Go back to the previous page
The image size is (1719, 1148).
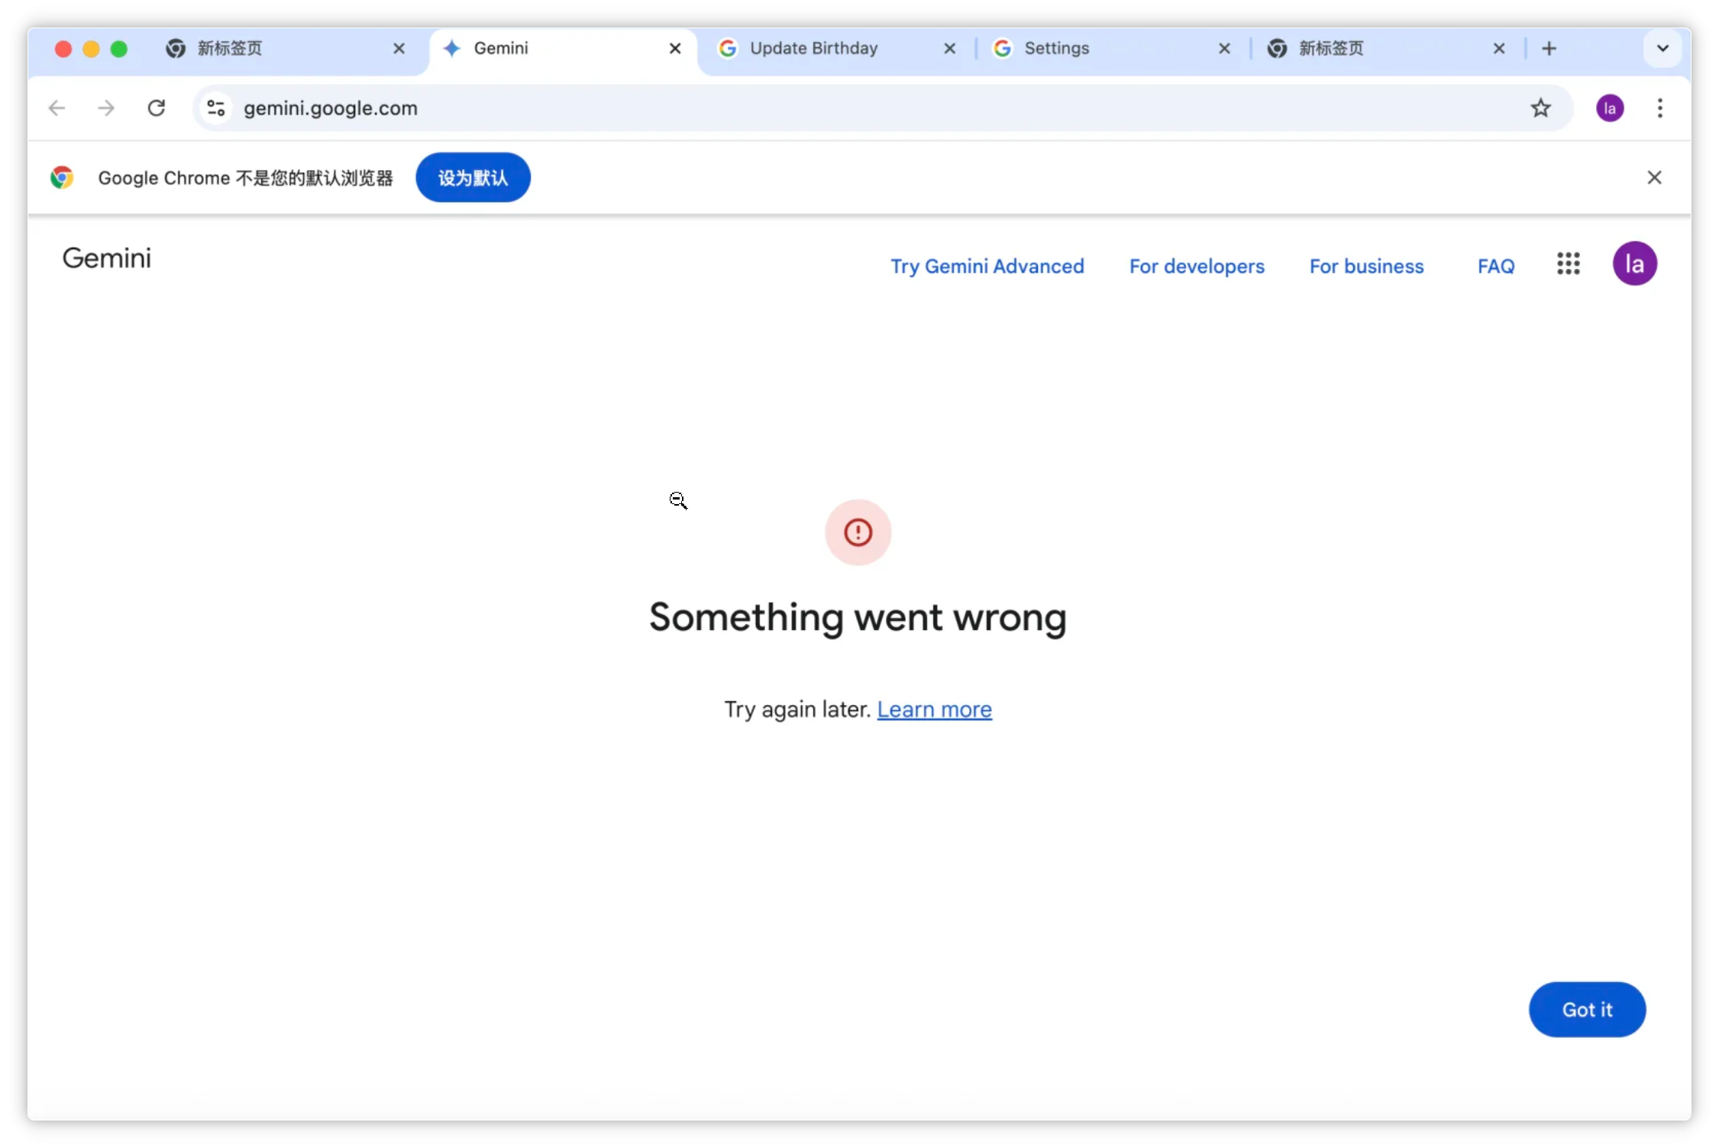point(56,108)
